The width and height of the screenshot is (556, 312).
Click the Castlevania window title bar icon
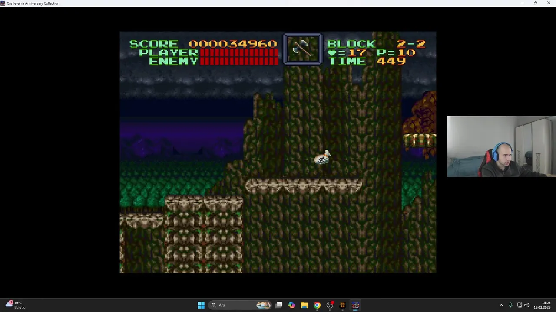[3, 3]
